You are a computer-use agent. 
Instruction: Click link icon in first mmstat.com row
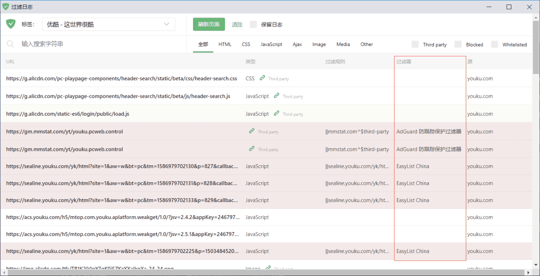pyautogui.click(x=251, y=131)
